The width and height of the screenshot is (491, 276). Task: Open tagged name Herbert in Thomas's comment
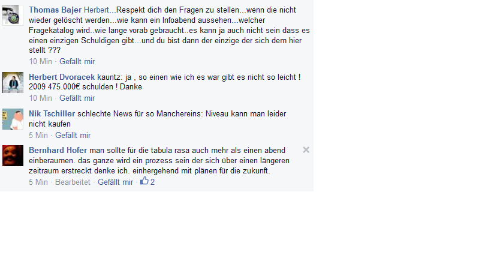[96, 10]
